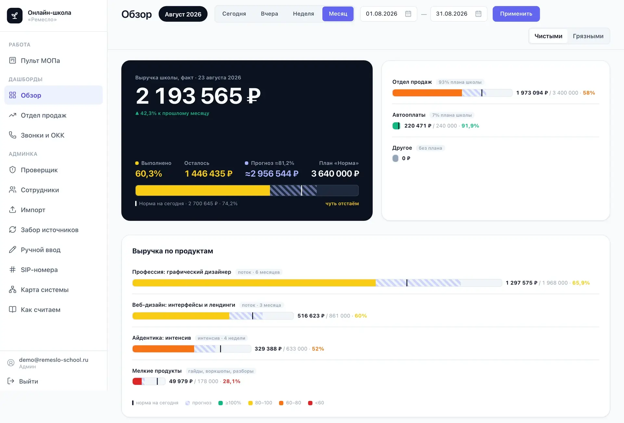The image size is (624, 423).
Task: Click the demo@remeslo-school.ru account entry
Action: click(x=54, y=363)
